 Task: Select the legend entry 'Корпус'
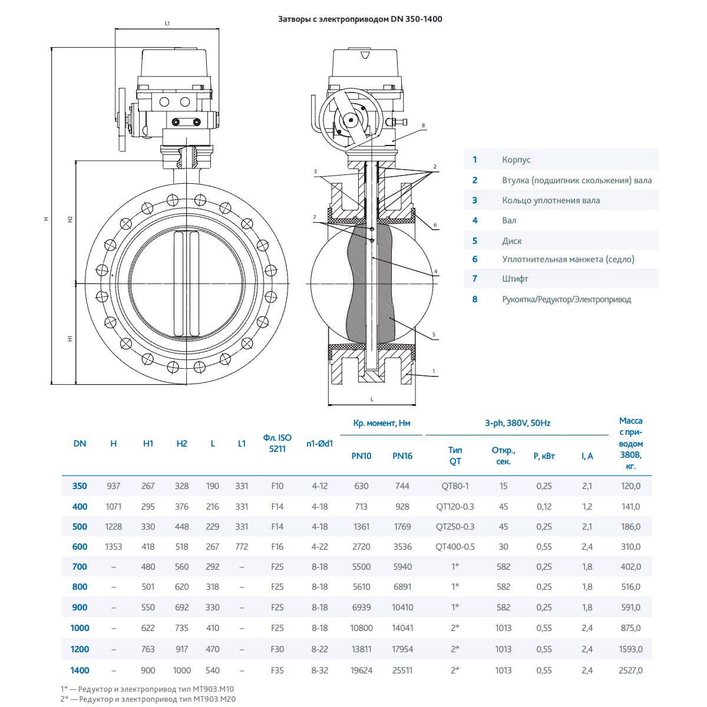coord(516,160)
